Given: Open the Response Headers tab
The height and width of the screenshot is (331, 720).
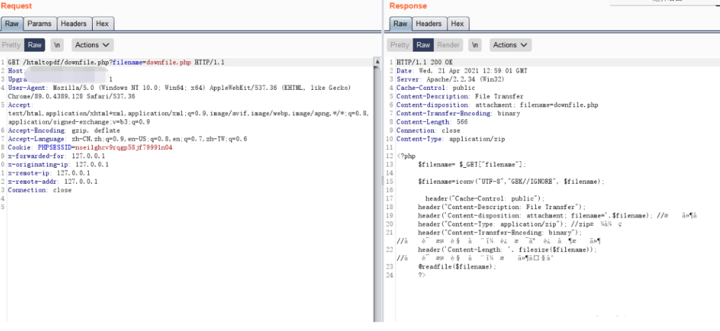Looking at the screenshot, I should [x=428, y=23].
